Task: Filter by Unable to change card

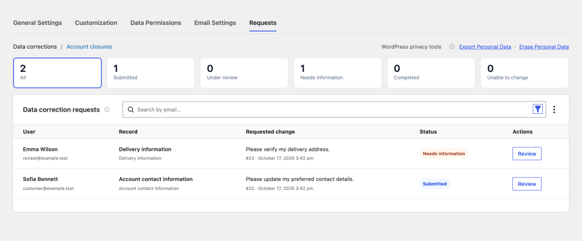Action: [524, 73]
